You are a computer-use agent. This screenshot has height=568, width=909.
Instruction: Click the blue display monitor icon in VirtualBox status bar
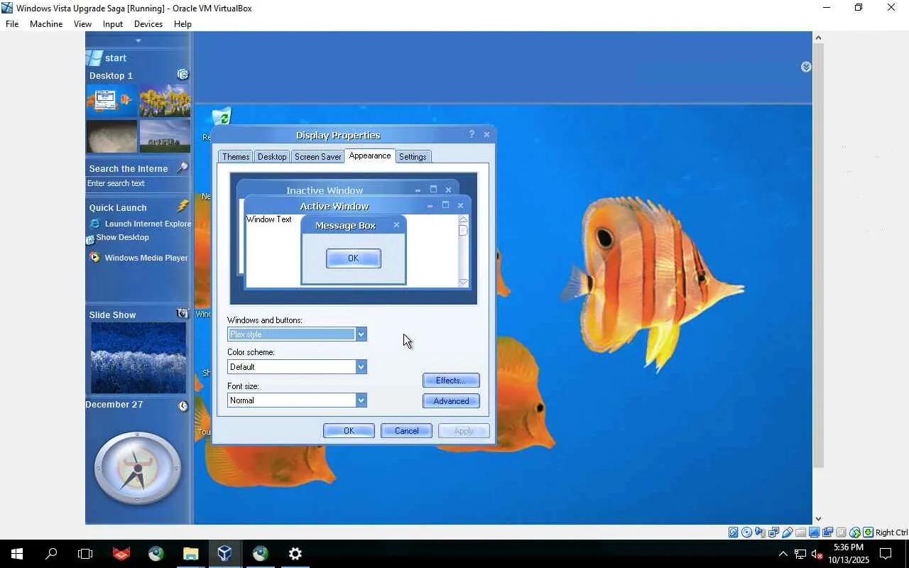tap(814, 532)
